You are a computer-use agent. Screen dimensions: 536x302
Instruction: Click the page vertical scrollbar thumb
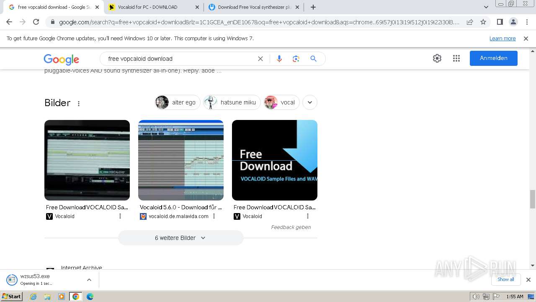pos(532,199)
